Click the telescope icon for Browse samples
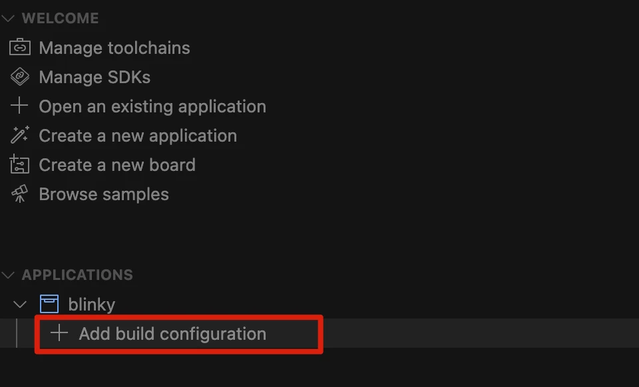Screen dimensions: 639x387 pos(19,193)
